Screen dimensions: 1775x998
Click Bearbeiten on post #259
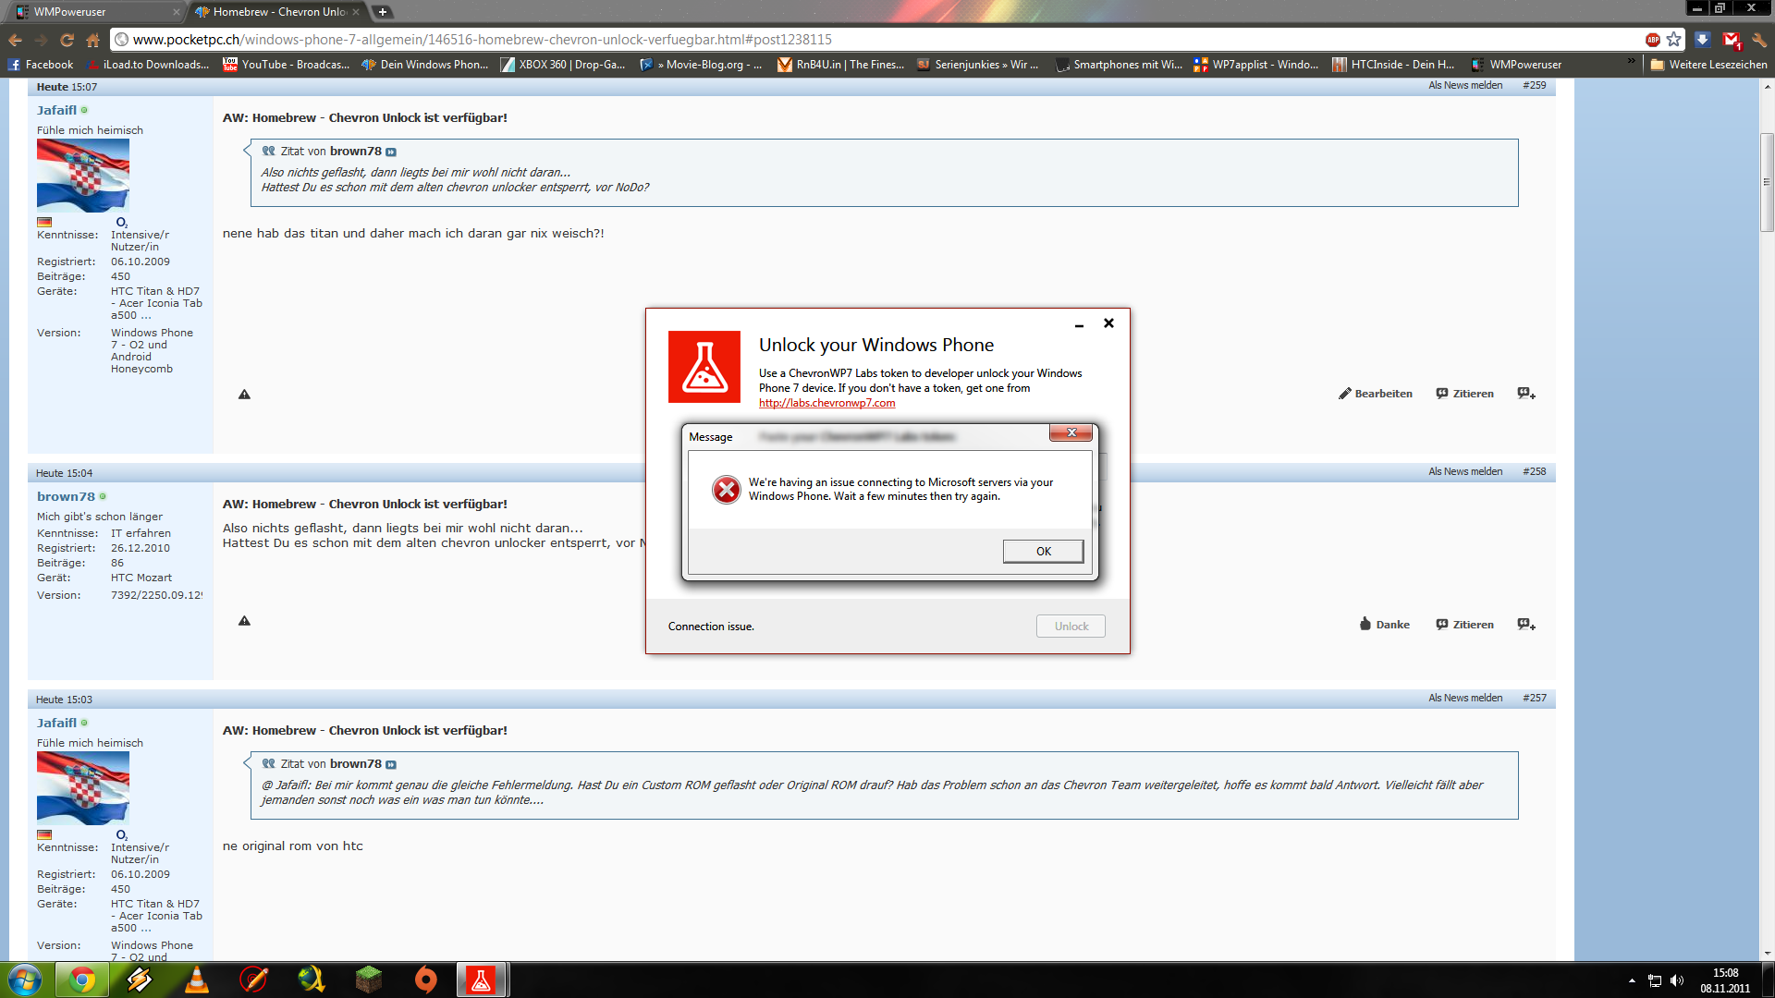click(x=1376, y=394)
